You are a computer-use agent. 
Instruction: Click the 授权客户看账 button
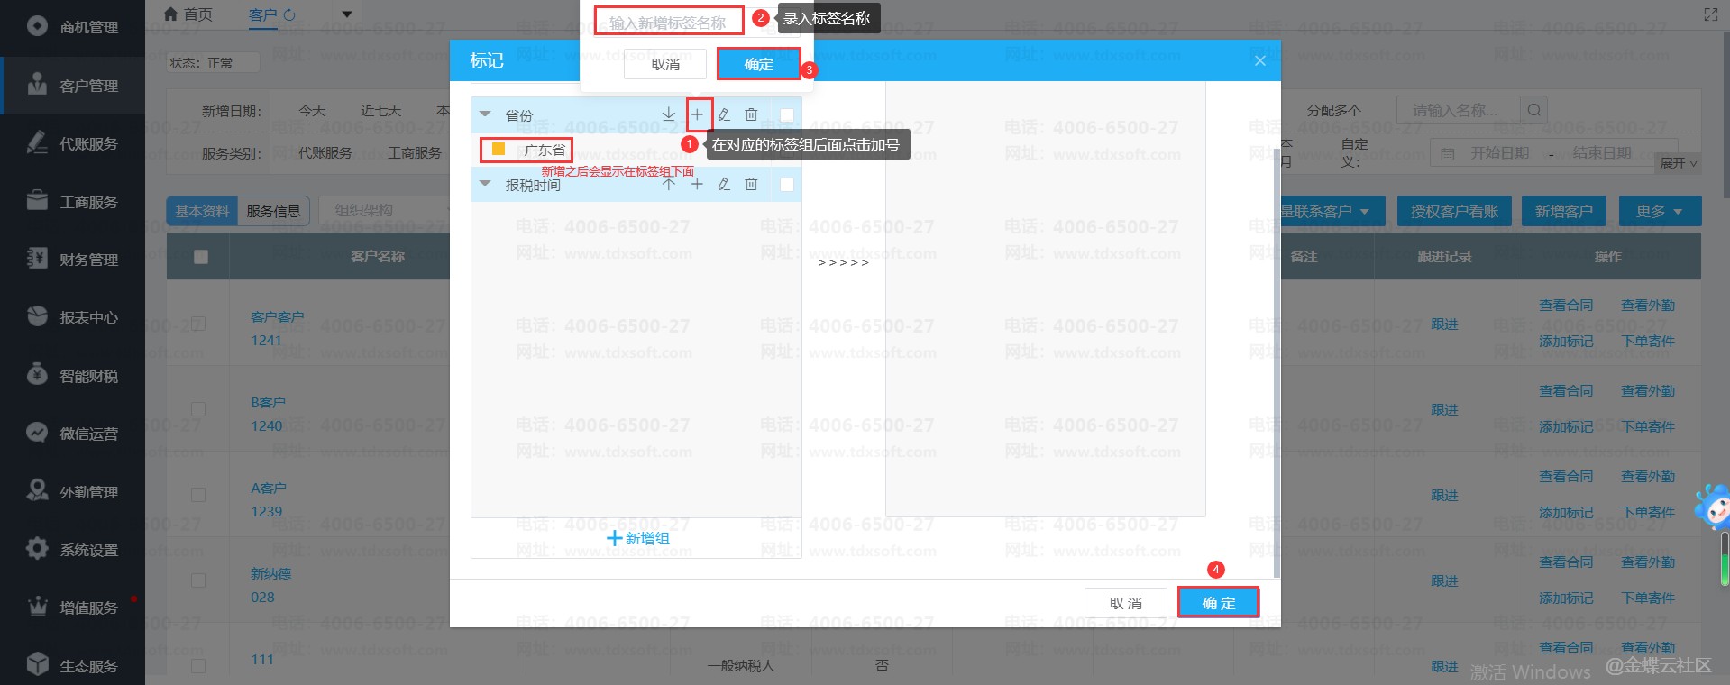point(1454,211)
